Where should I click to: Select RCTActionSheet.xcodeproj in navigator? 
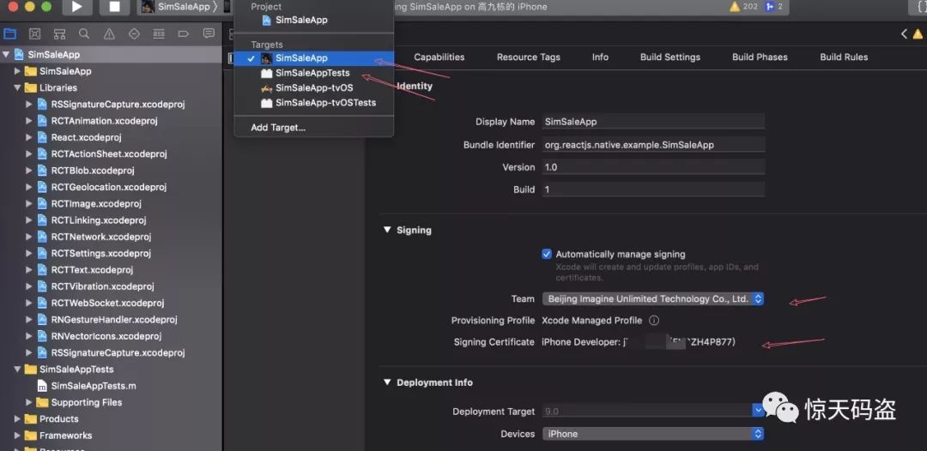point(109,153)
